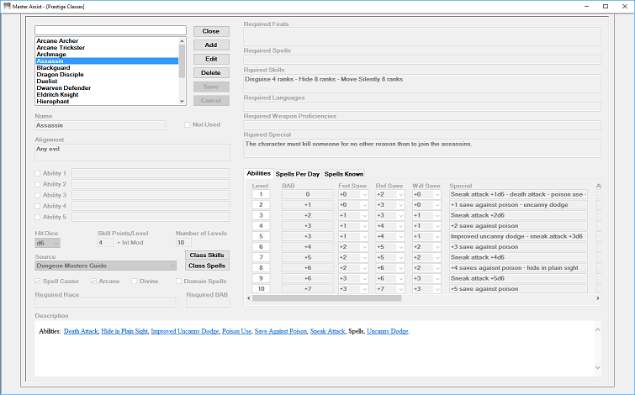Open the Uncanny Dodge link

(388, 331)
